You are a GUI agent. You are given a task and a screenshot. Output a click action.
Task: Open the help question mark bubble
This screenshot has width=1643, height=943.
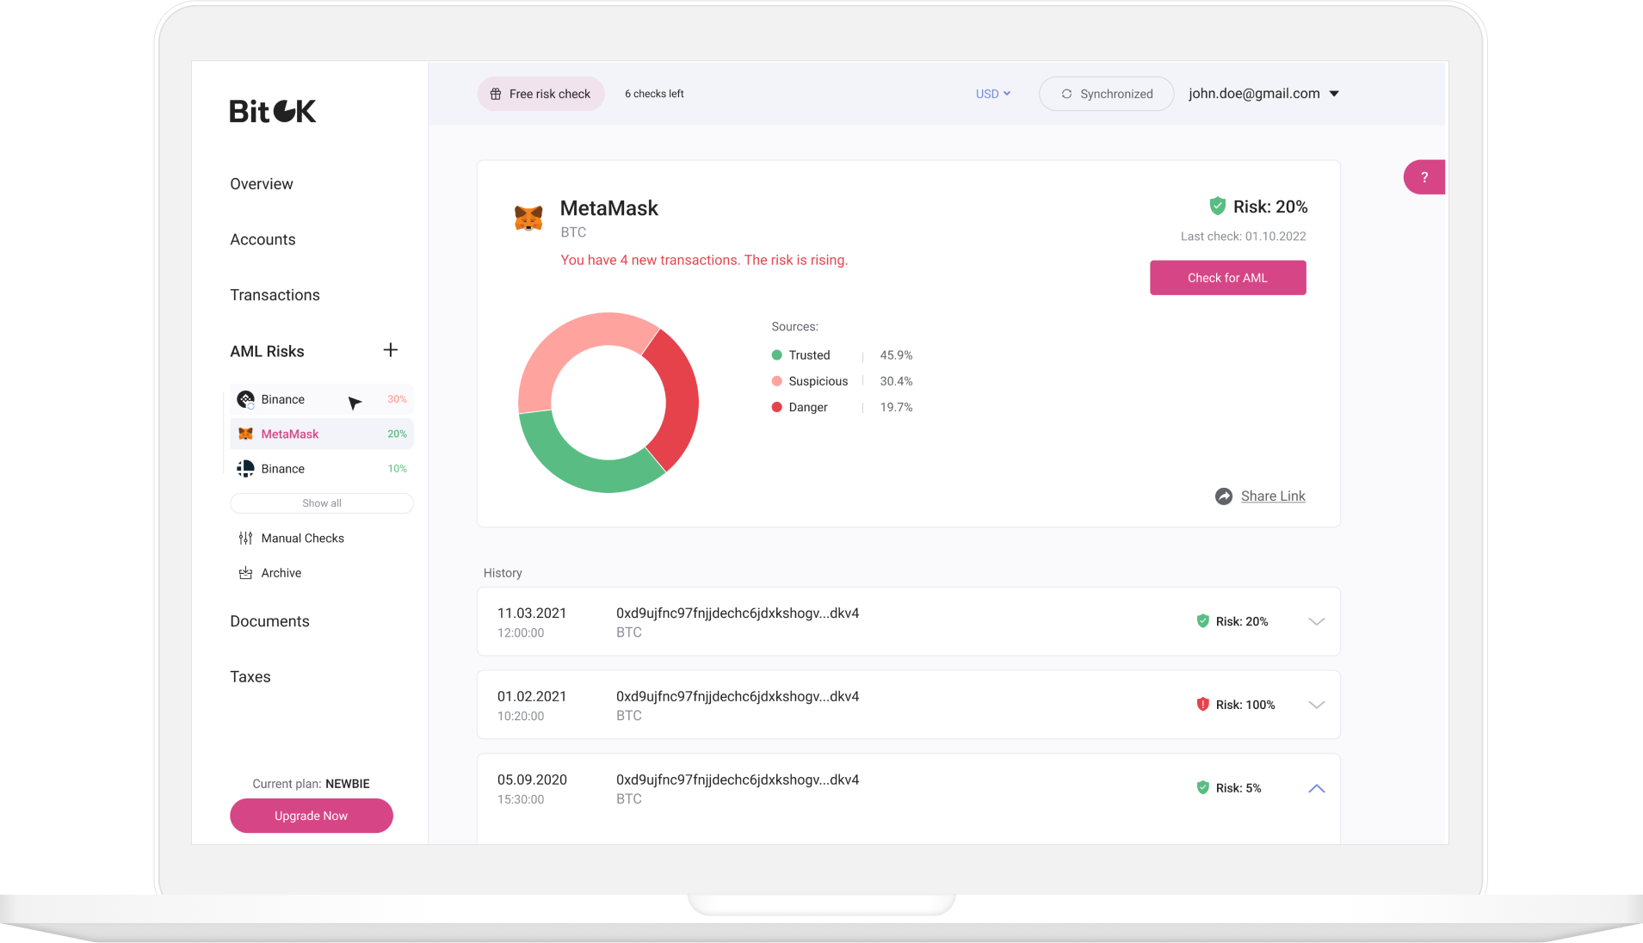click(1424, 176)
